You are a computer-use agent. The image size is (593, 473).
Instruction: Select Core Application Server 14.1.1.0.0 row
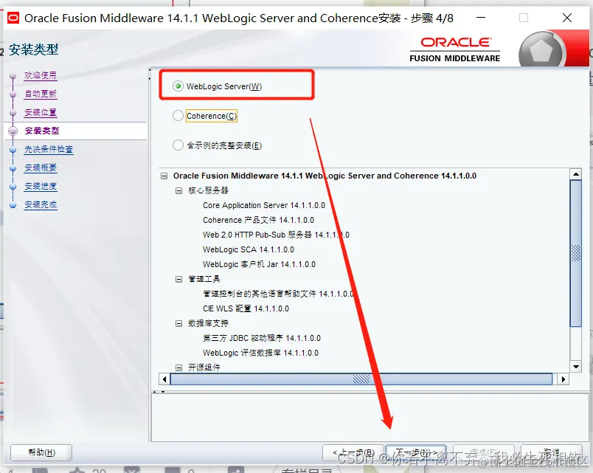click(x=264, y=205)
